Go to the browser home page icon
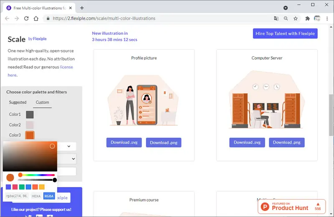The width and height of the screenshot is (334, 217). tap(36, 18)
